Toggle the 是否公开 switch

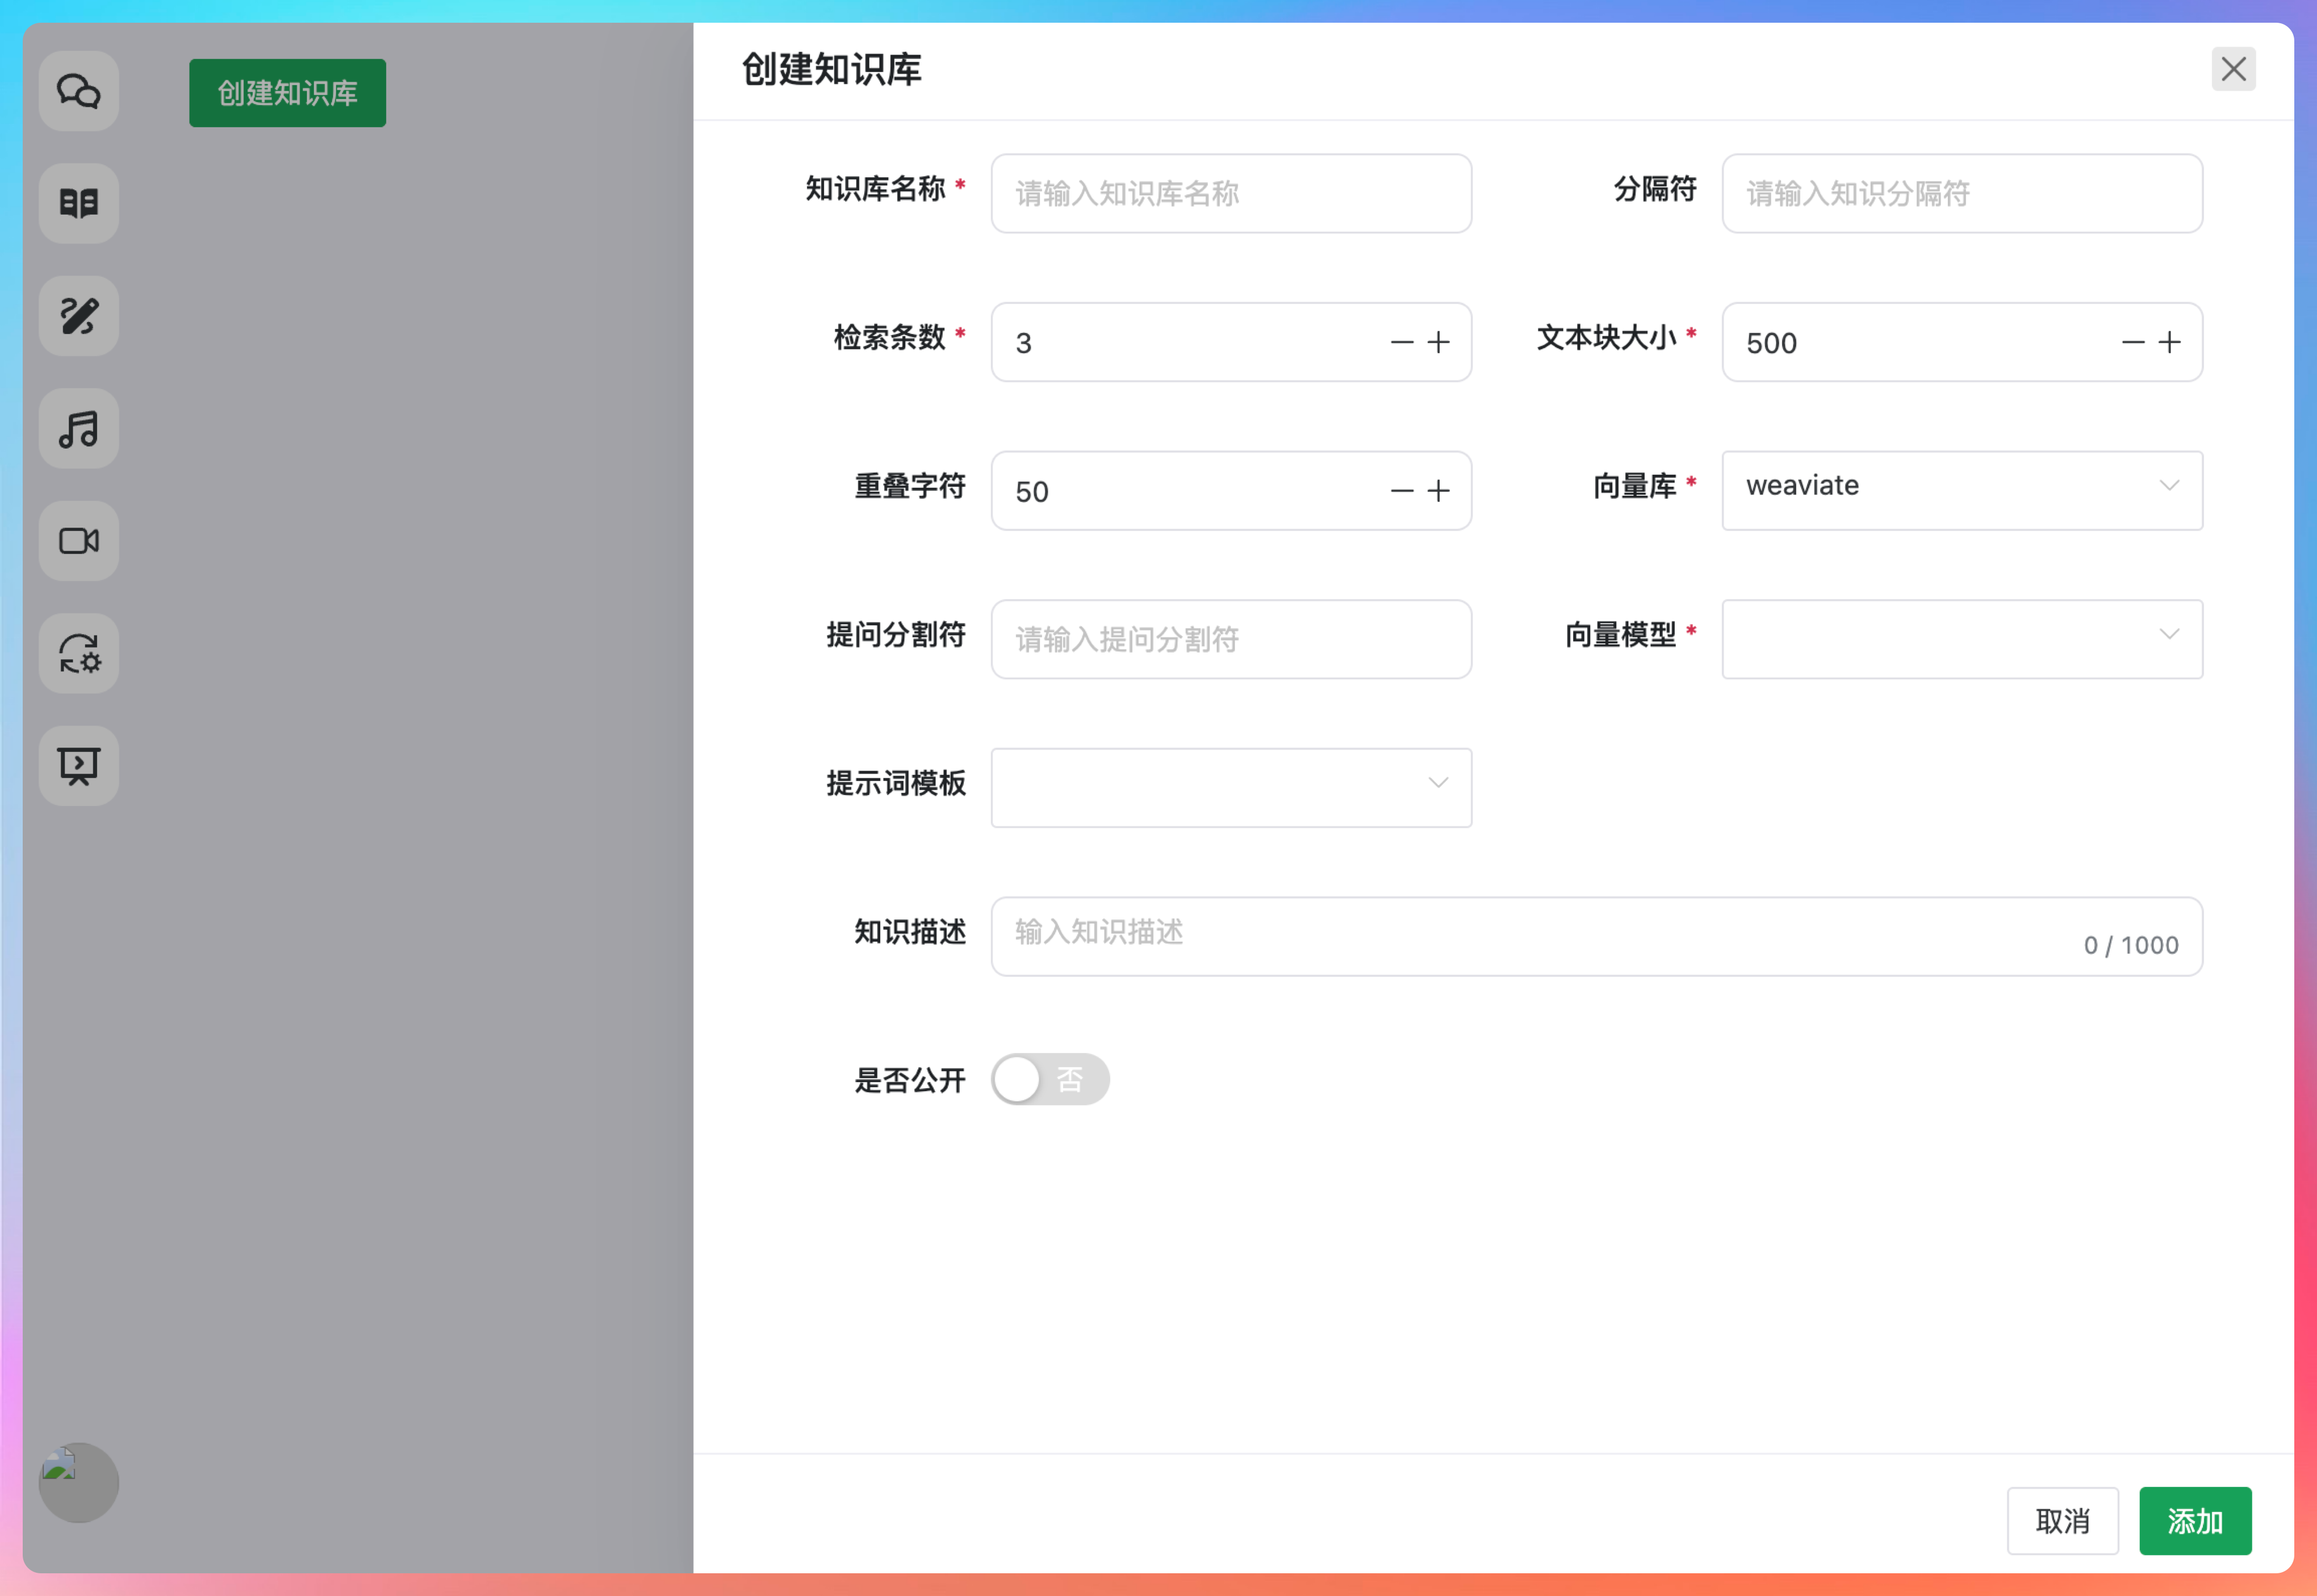(1049, 1079)
